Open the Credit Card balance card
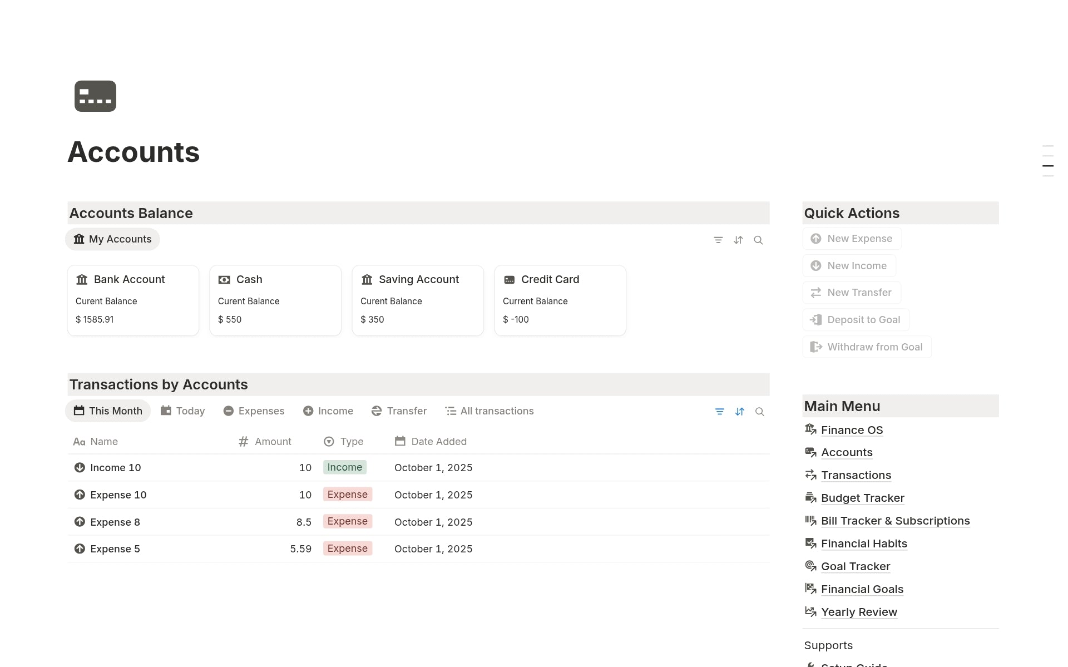 [560, 300]
